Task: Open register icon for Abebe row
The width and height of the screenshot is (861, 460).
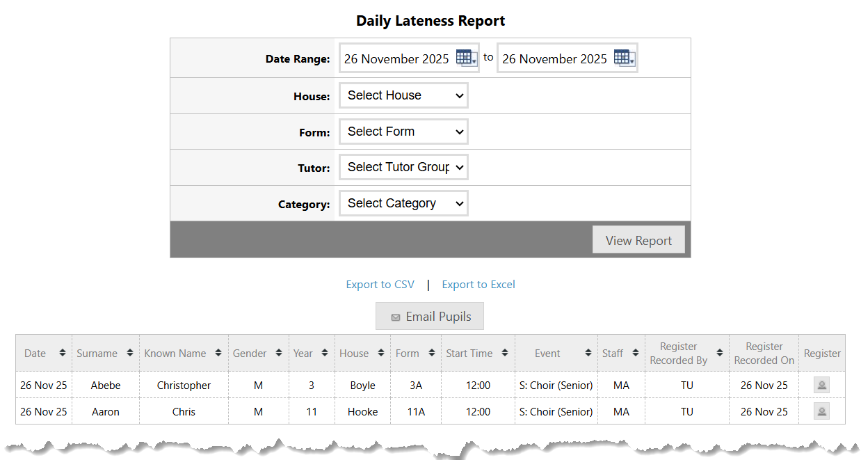Action: click(821, 385)
